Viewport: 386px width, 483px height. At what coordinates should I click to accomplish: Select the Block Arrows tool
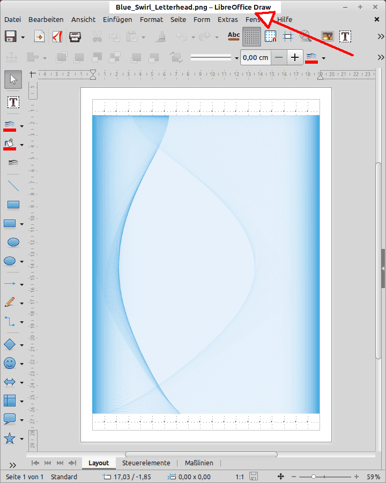(10, 382)
